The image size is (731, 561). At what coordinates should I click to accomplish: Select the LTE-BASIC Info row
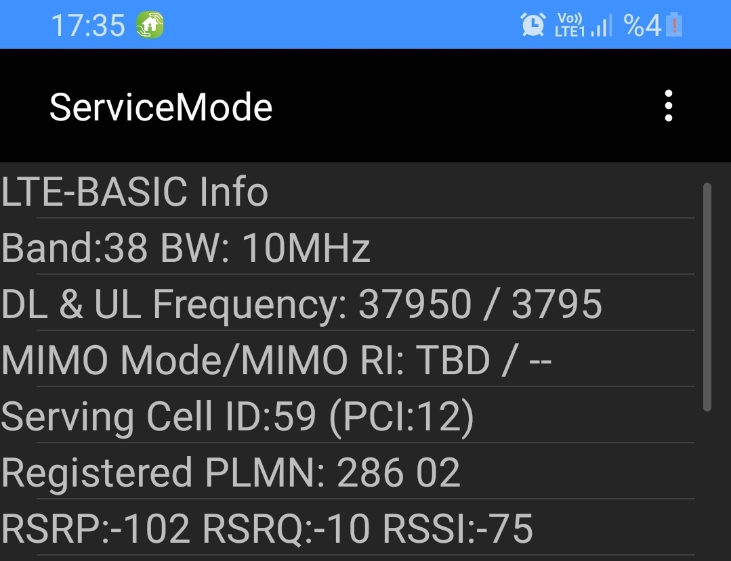tap(348, 191)
